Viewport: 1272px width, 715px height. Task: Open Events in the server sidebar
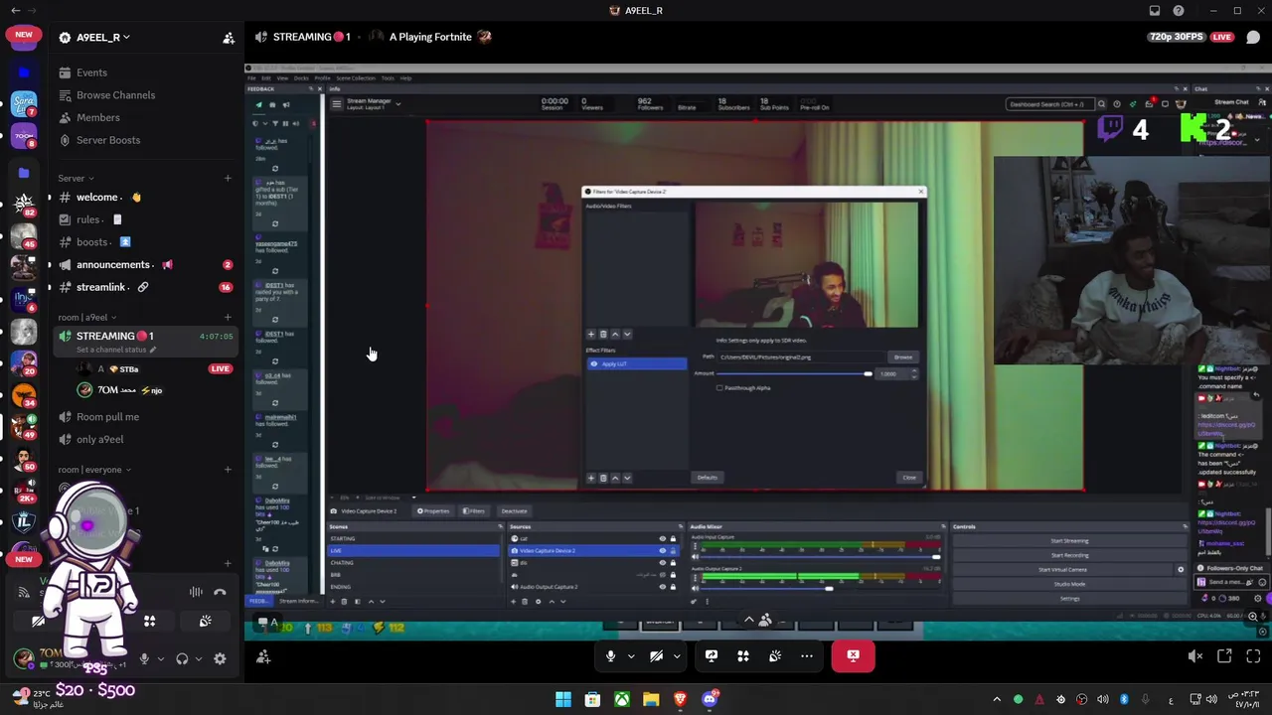pos(91,72)
